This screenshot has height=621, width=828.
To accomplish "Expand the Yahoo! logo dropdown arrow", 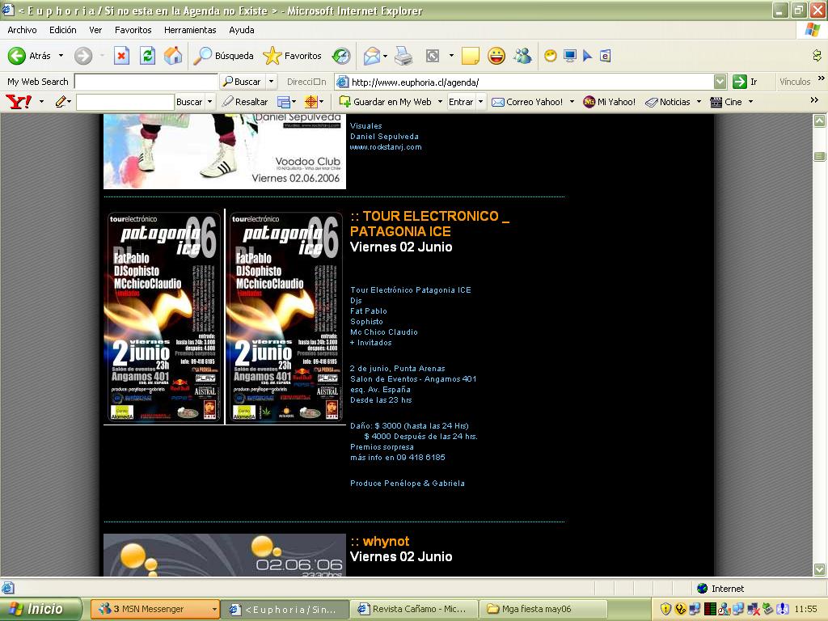I will [x=42, y=101].
